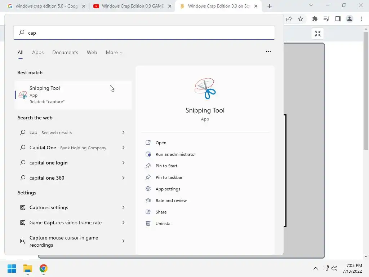Open a new Chrome tab
The height and width of the screenshot is (277, 369).
coord(270,6)
